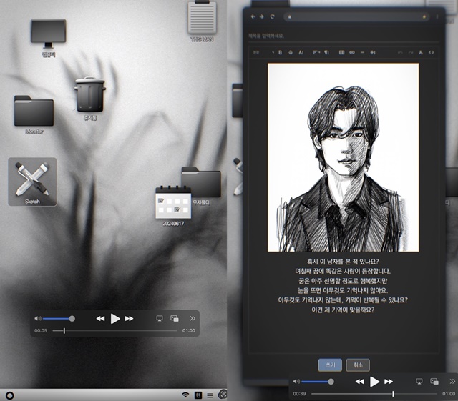Click the browser reload icon

pos(273,16)
